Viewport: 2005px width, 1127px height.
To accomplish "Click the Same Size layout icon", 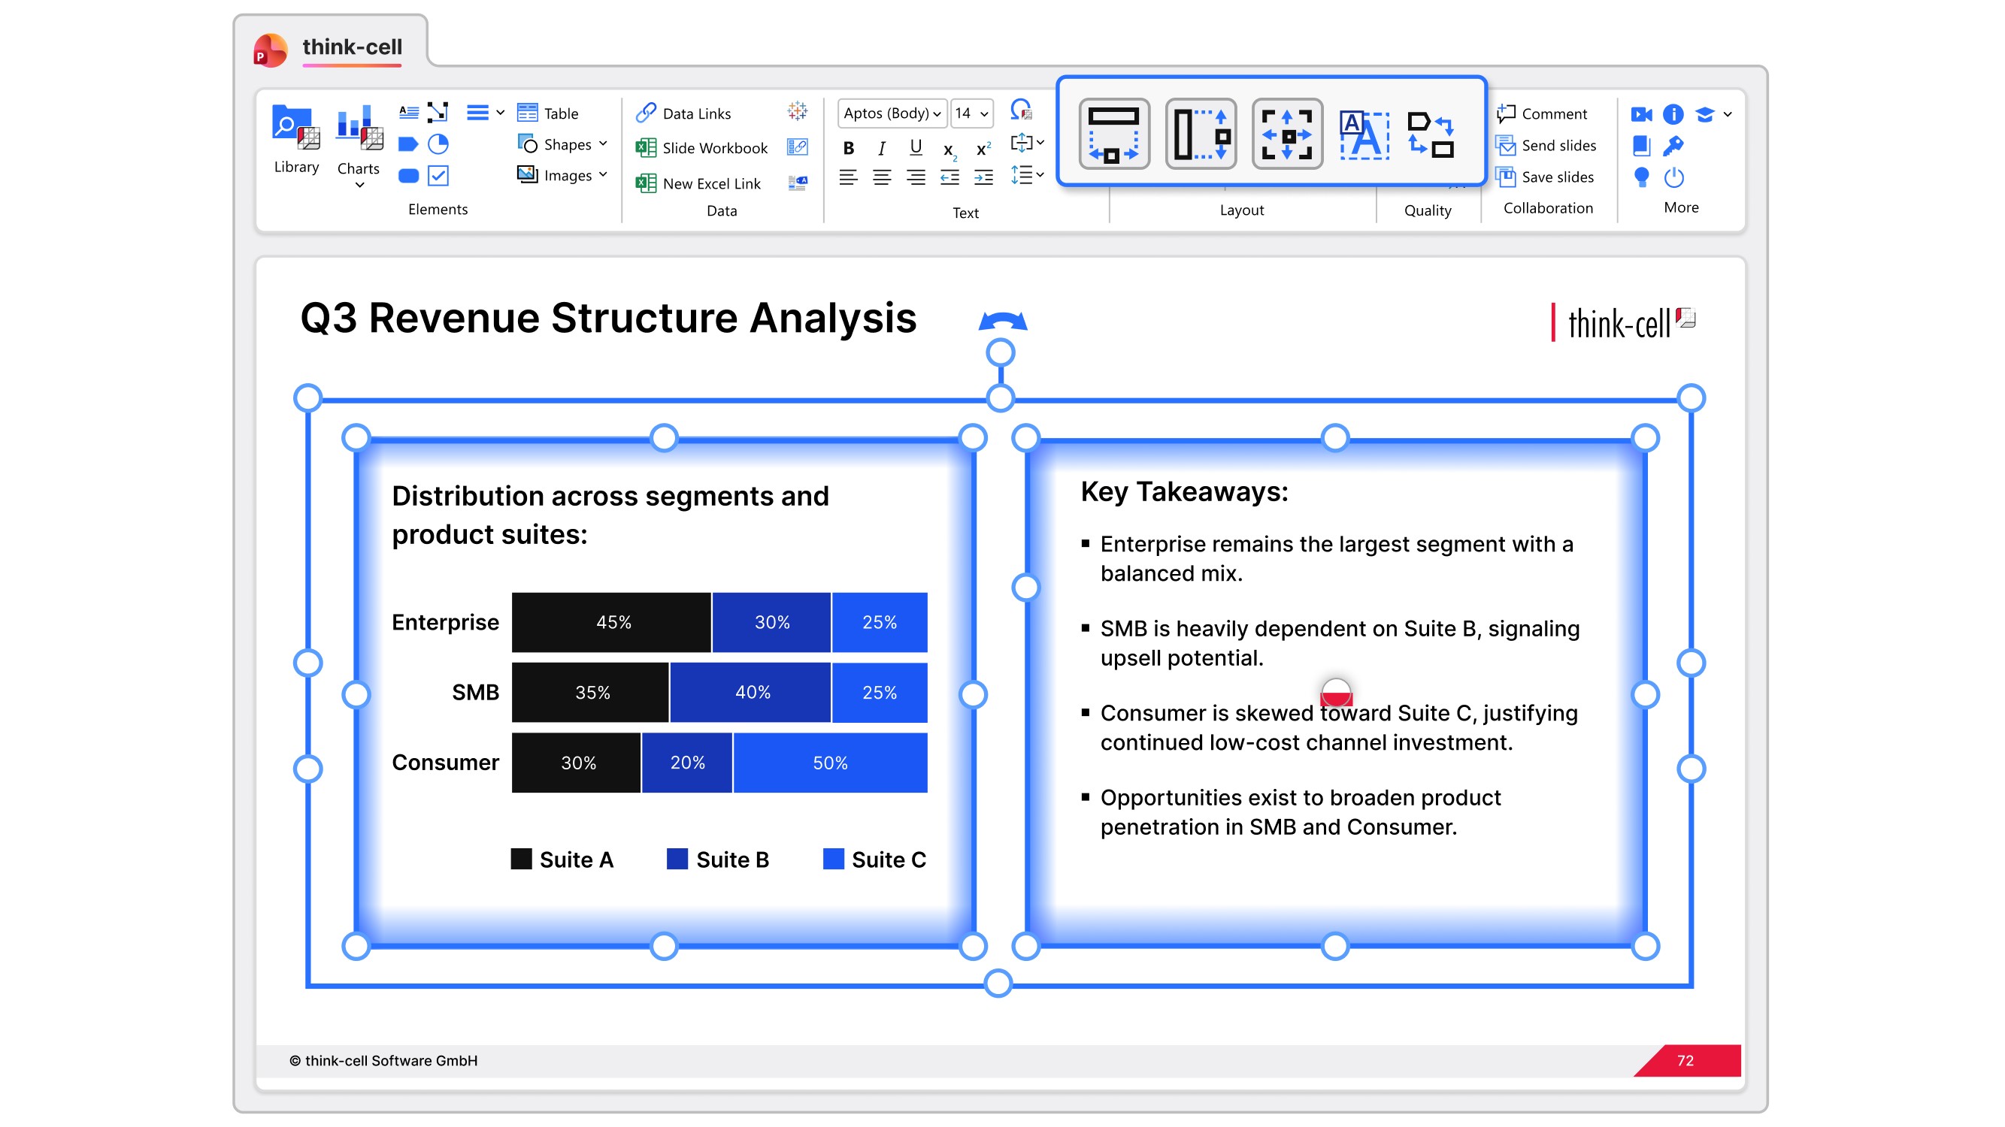I will tap(1286, 134).
